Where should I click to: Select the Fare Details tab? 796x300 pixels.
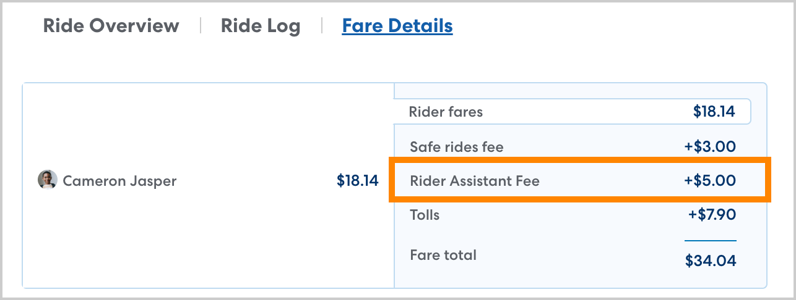[x=397, y=26]
